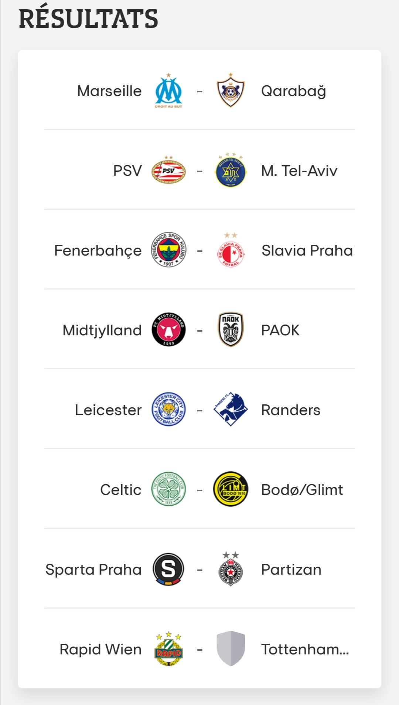Viewport: 399px width, 705px height.
Task: Tap the PSV club logo
Action: pos(168,171)
